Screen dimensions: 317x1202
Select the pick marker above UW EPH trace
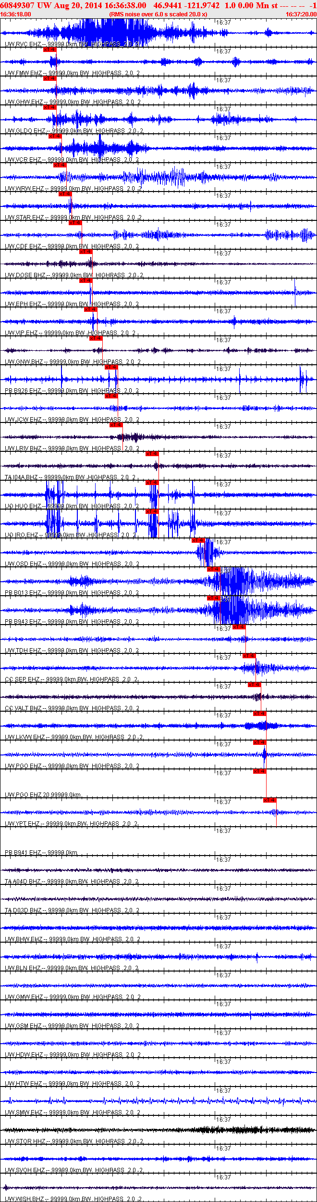click(x=85, y=281)
